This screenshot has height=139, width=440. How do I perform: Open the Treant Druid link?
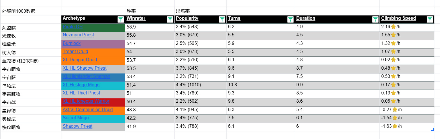tap(75, 52)
